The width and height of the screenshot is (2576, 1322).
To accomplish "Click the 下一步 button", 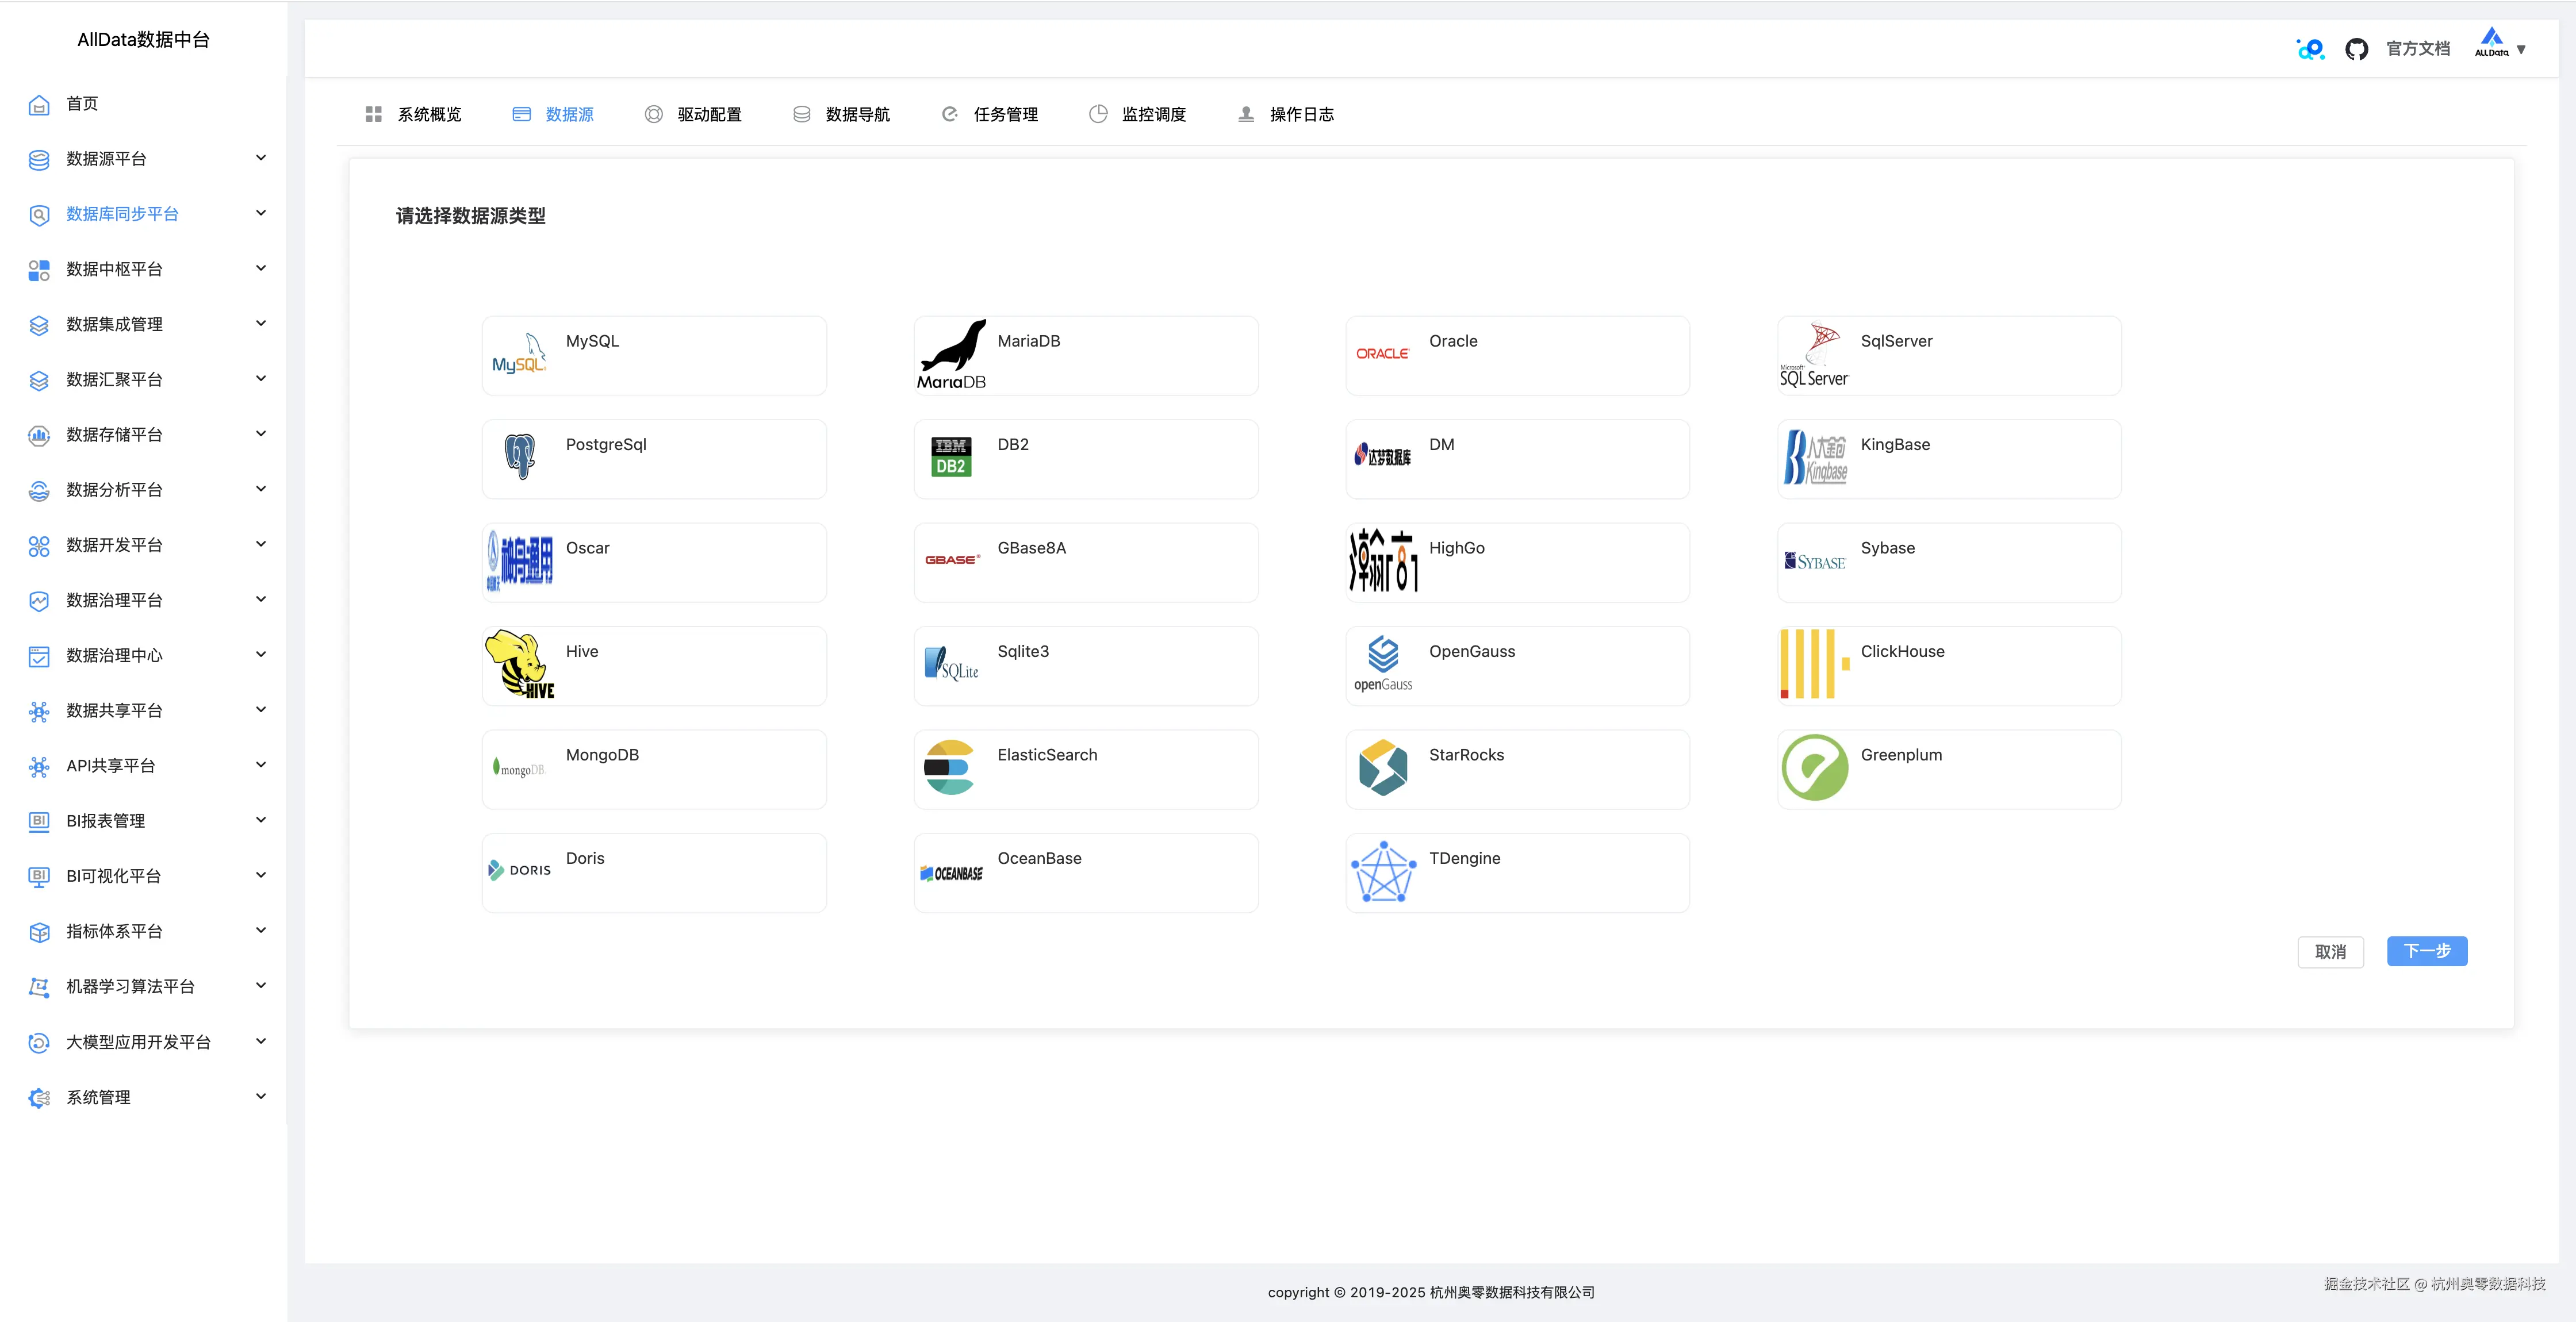I will click(x=2426, y=951).
